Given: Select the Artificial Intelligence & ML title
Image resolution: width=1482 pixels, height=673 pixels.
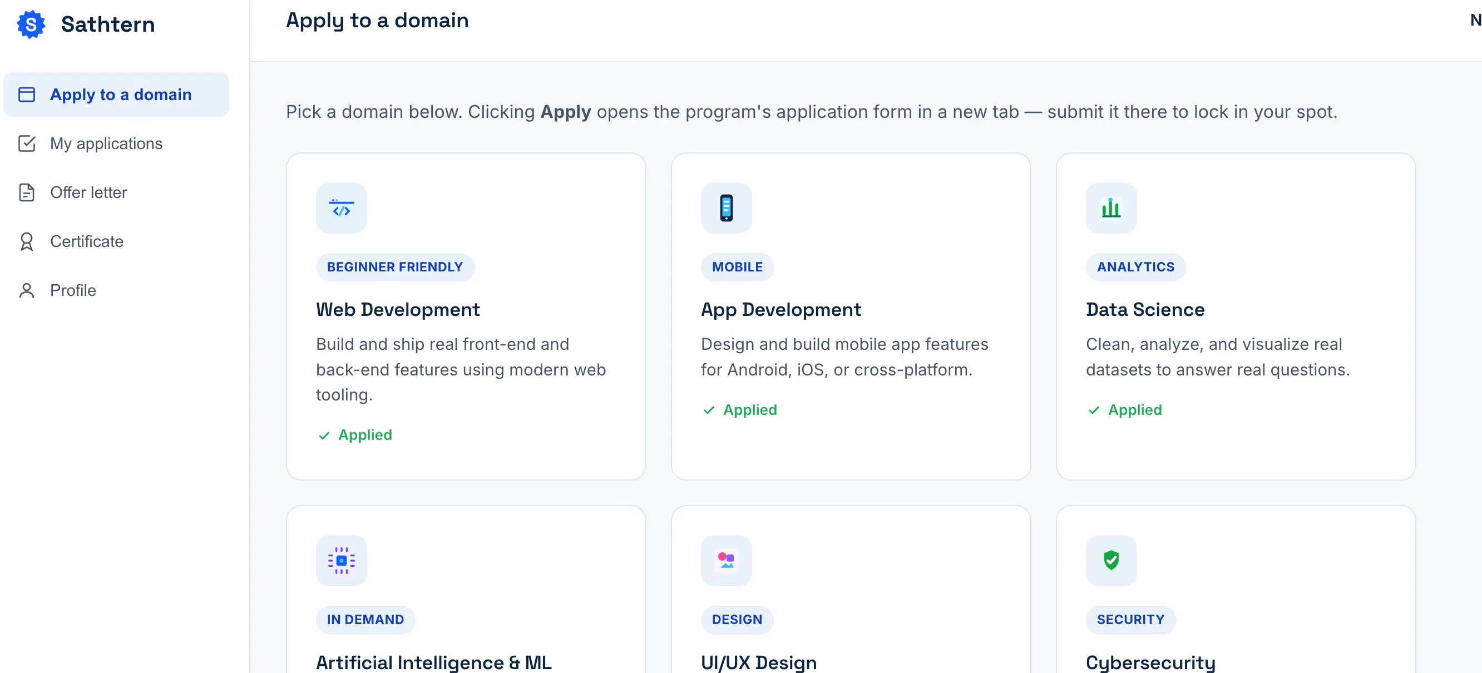Looking at the screenshot, I should coord(434,662).
